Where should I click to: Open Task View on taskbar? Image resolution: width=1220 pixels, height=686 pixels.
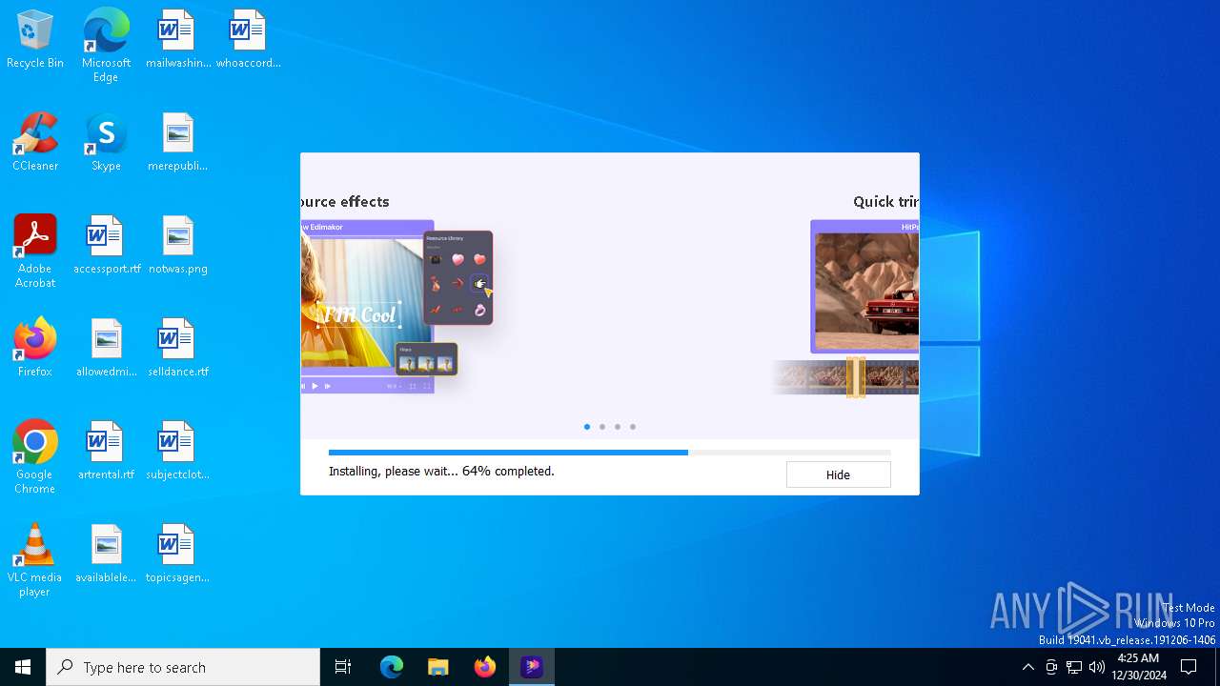[343, 667]
